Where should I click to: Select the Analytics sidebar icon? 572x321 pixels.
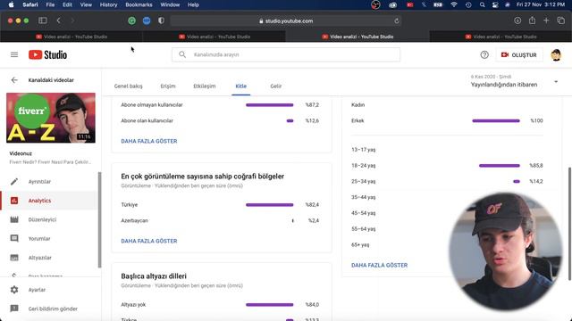[14, 201]
